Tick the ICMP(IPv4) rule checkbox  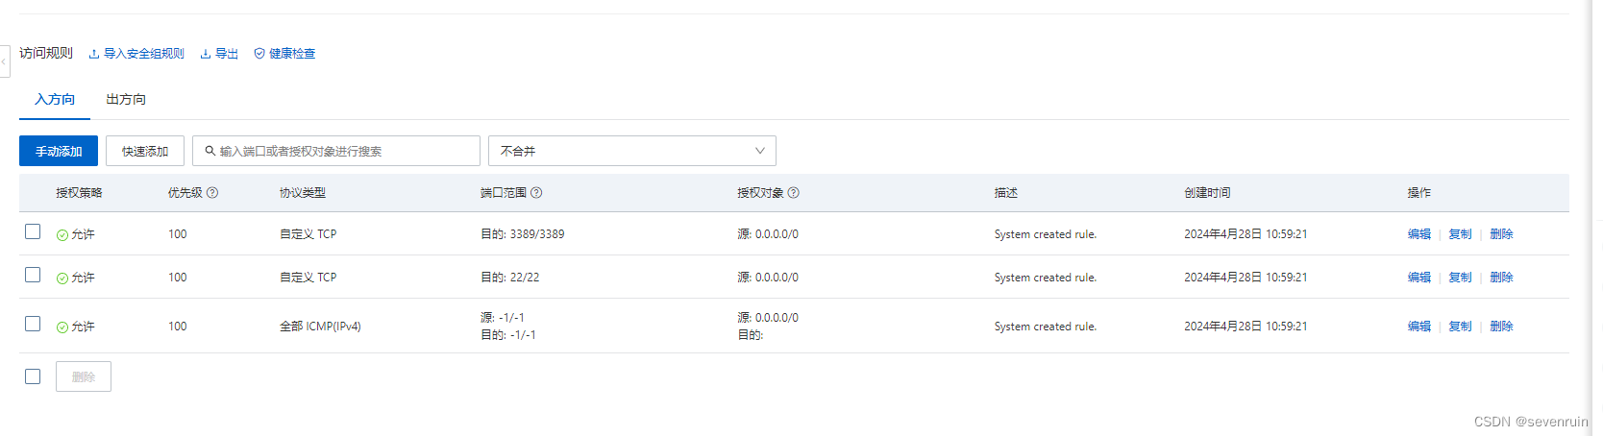(33, 324)
